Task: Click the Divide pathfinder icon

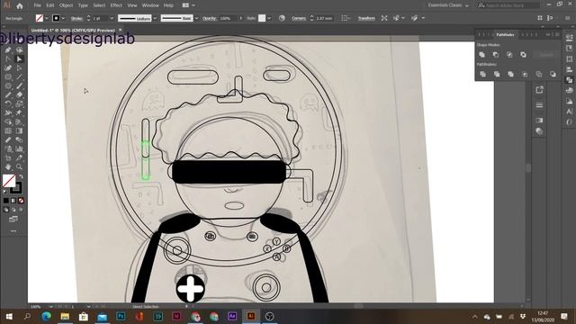Action: [482, 74]
